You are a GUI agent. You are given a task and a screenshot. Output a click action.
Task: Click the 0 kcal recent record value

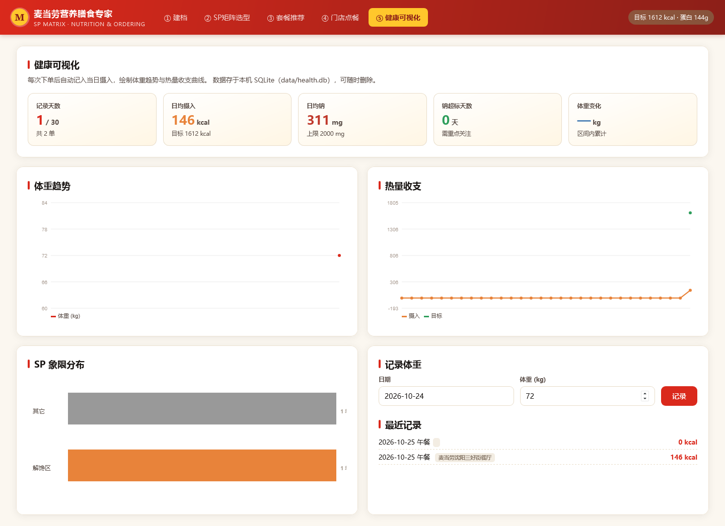point(688,443)
